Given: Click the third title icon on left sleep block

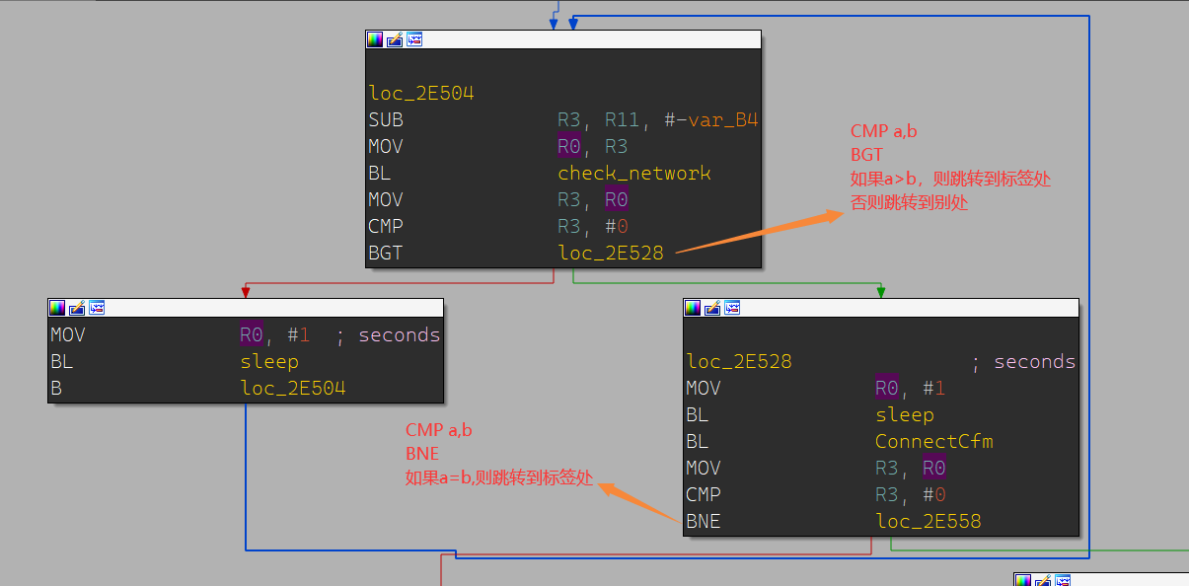Looking at the screenshot, I should (97, 308).
